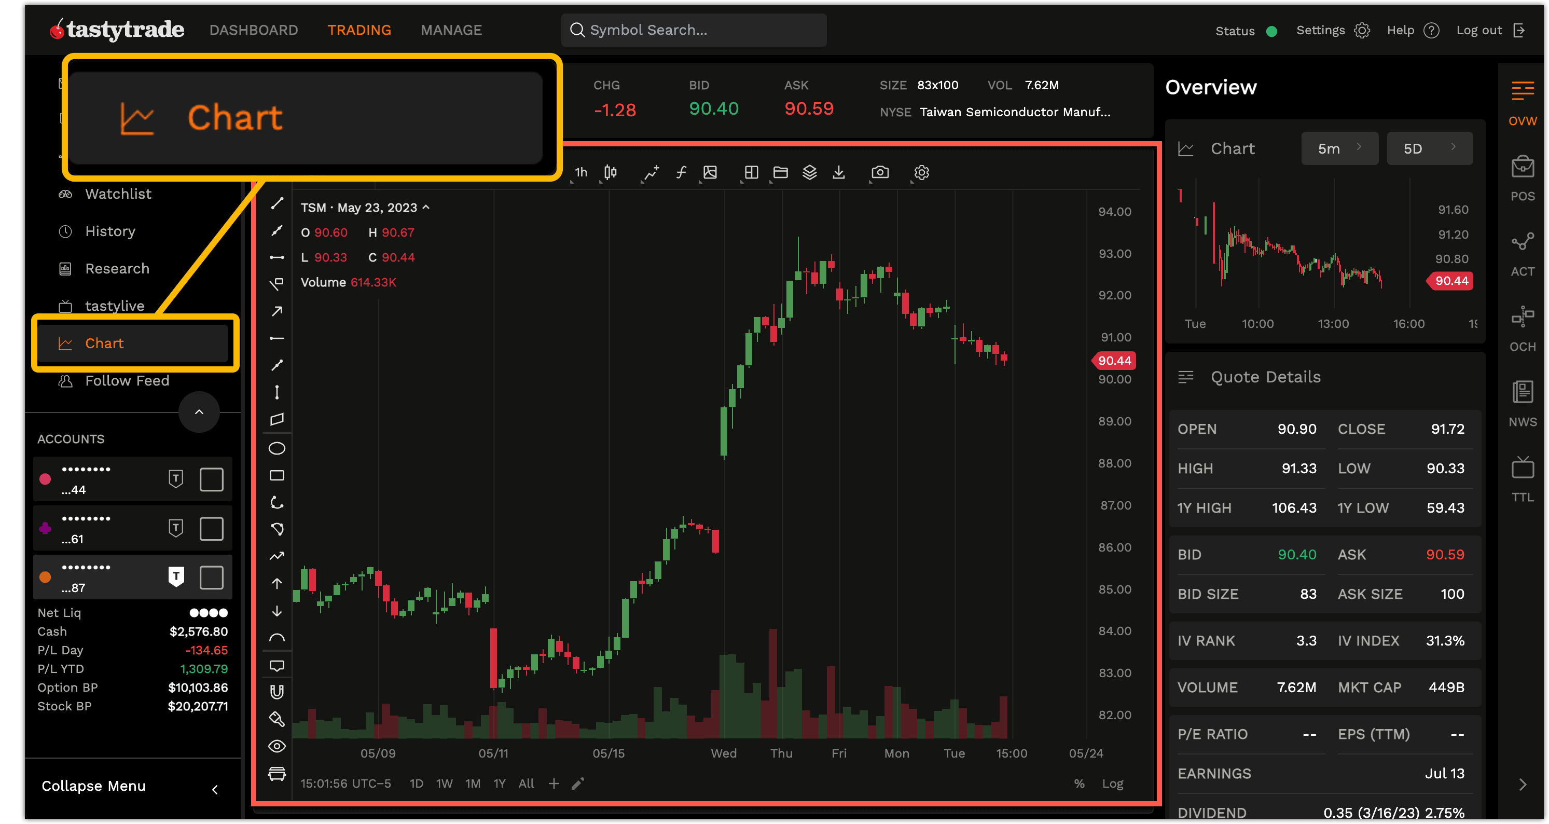Toggle the Log scale on the chart

(1112, 784)
